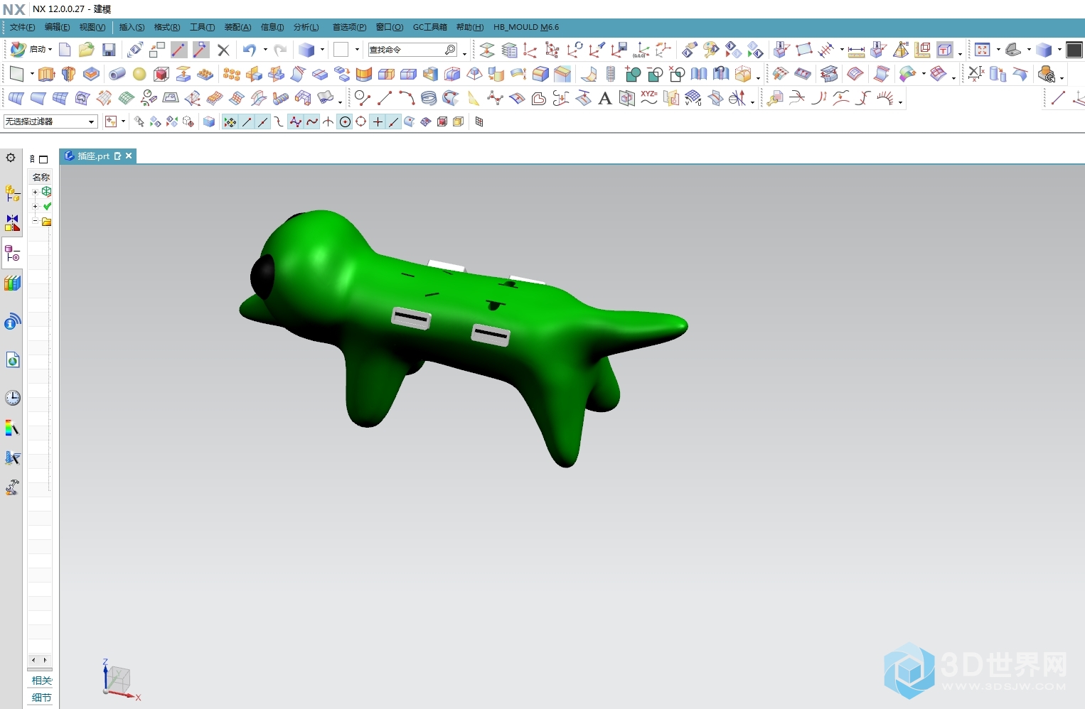Redo the last undone action

click(x=280, y=50)
